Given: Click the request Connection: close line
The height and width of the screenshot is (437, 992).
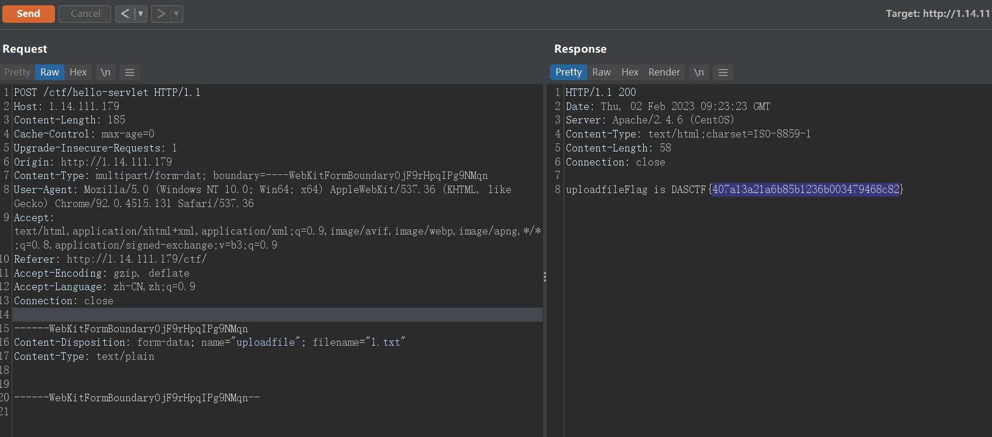Looking at the screenshot, I should tap(64, 301).
